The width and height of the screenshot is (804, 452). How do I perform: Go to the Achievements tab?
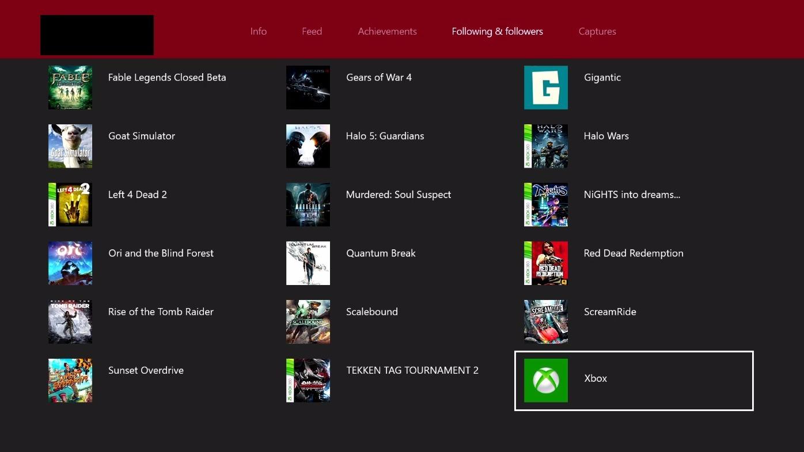coord(387,32)
